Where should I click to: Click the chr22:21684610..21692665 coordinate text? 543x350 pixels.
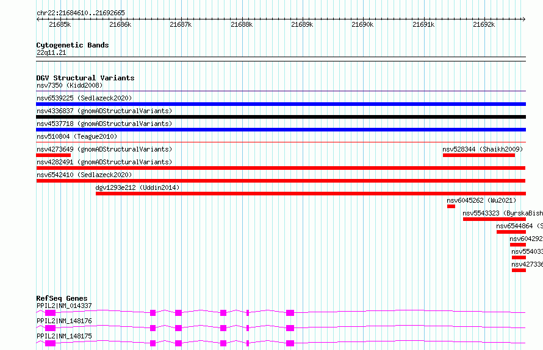tap(81, 13)
